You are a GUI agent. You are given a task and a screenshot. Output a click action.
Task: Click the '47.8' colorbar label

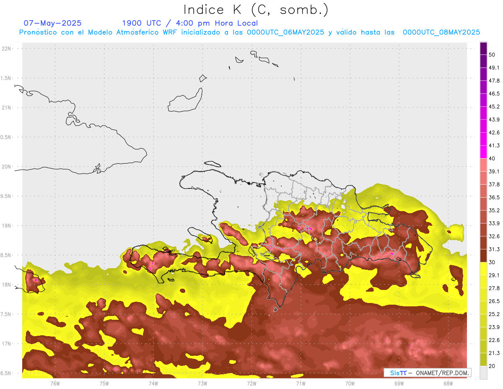(x=494, y=81)
